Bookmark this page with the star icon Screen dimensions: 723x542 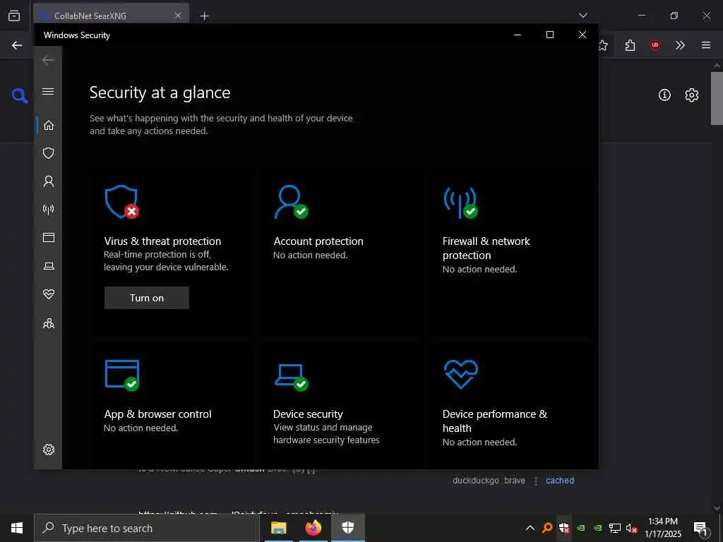click(x=603, y=45)
